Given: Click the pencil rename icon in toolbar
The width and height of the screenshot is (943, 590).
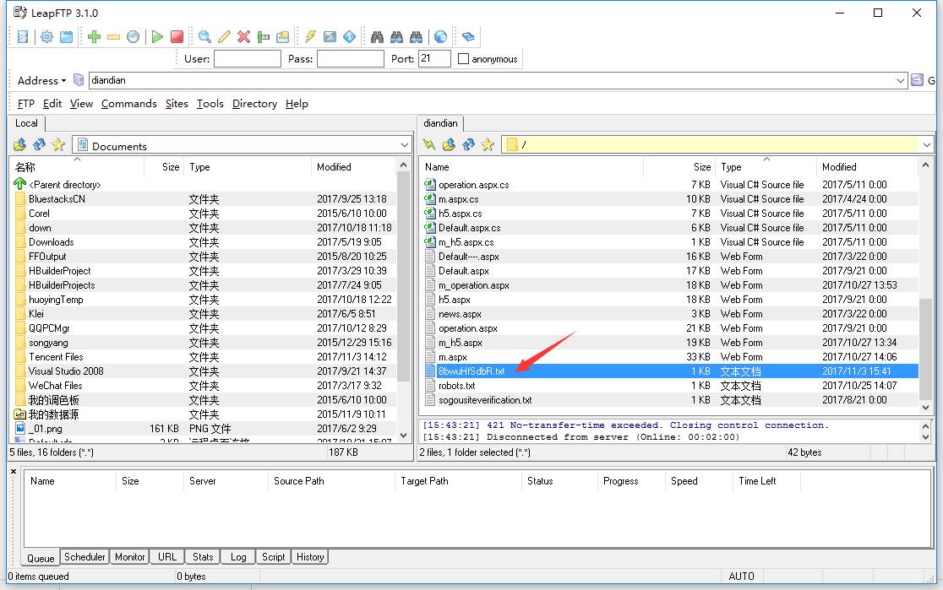Looking at the screenshot, I should 224,36.
